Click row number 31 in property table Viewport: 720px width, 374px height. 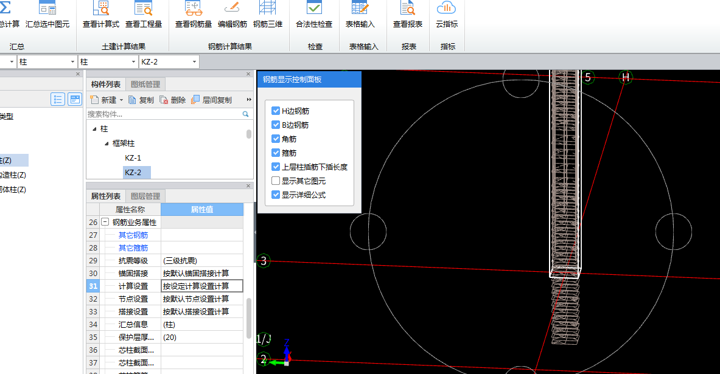(93, 286)
